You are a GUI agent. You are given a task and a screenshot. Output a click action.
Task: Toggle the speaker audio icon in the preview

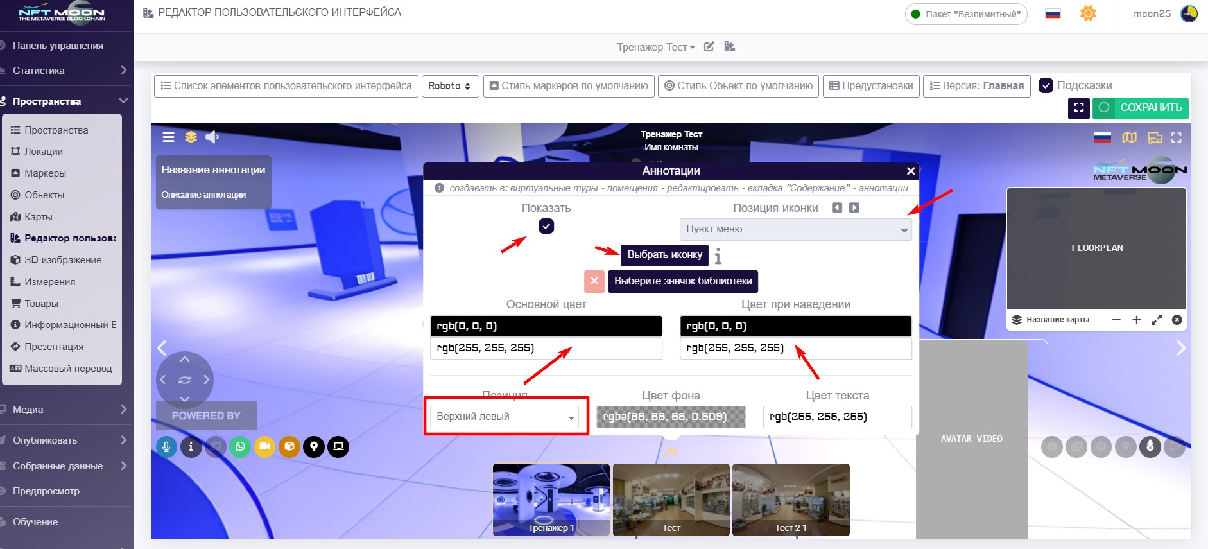point(212,137)
